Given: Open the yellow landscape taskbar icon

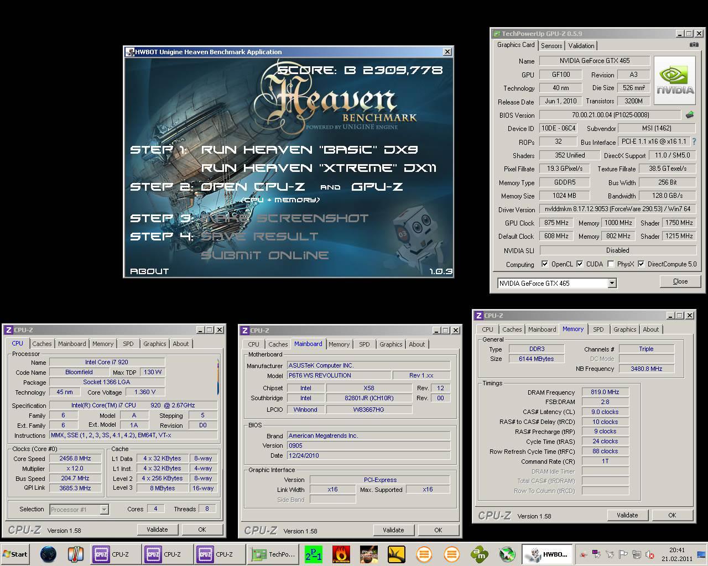Looking at the screenshot, I should pos(397,554).
